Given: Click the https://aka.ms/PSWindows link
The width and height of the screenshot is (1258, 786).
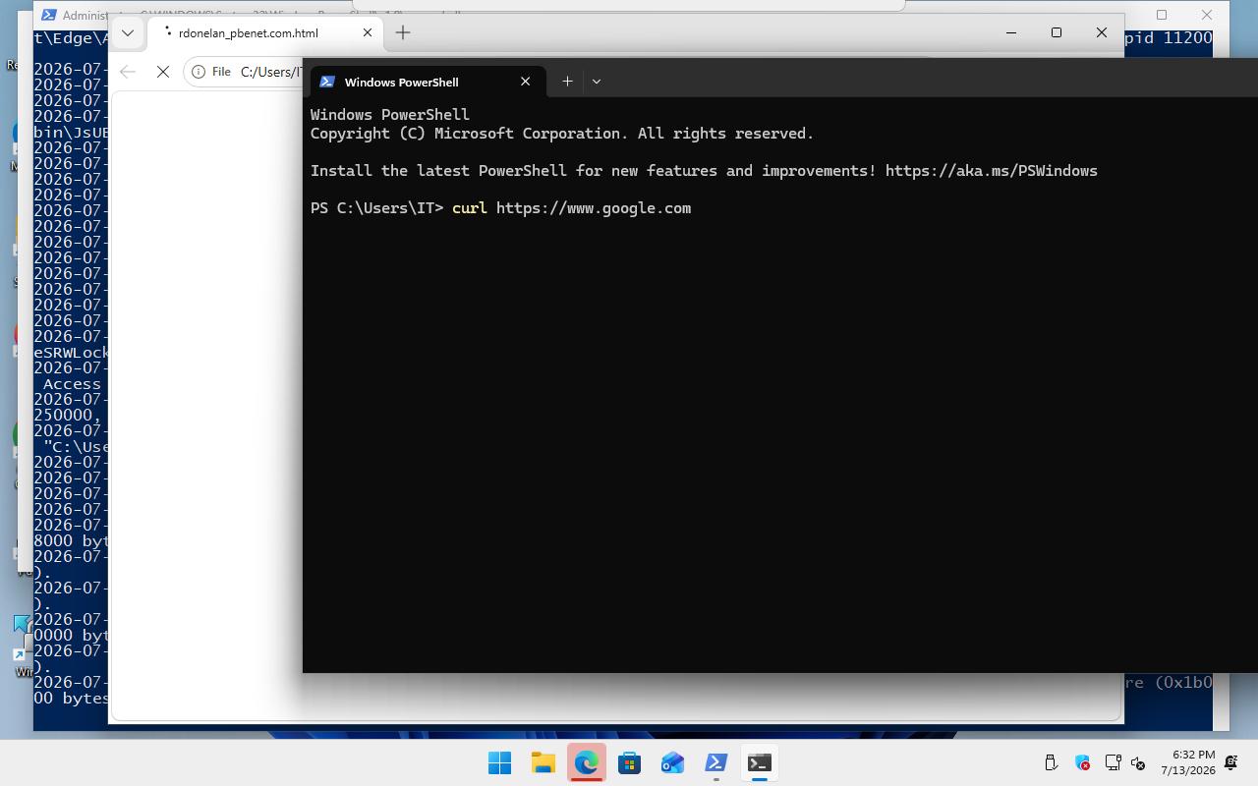Looking at the screenshot, I should click(x=992, y=171).
